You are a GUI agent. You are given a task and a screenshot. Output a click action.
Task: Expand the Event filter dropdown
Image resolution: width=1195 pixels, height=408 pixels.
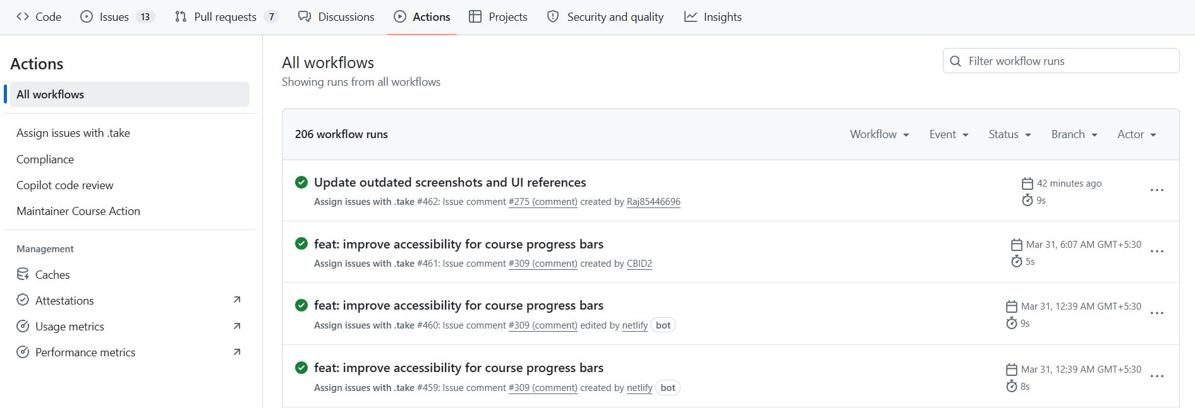click(949, 134)
